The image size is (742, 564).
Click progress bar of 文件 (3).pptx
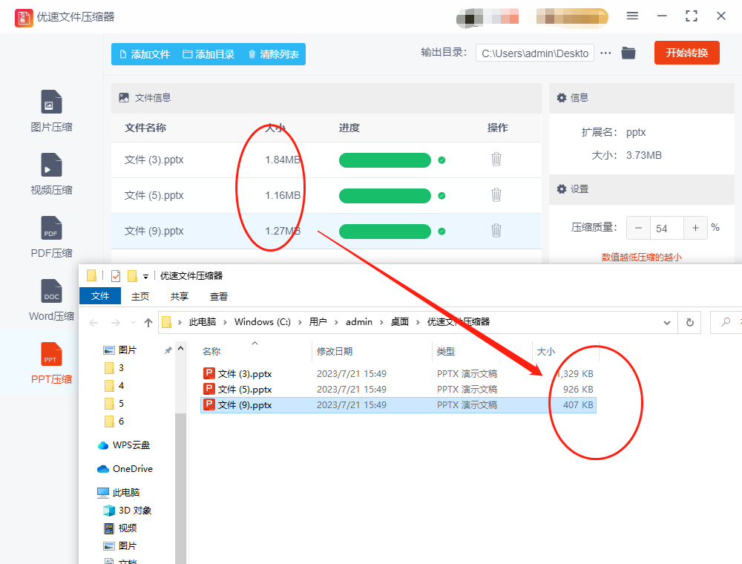pyautogui.click(x=384, y=160)
